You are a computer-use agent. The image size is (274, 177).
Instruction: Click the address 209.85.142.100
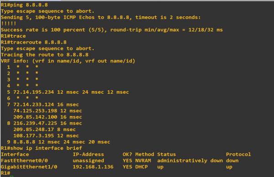pos(35,117)
